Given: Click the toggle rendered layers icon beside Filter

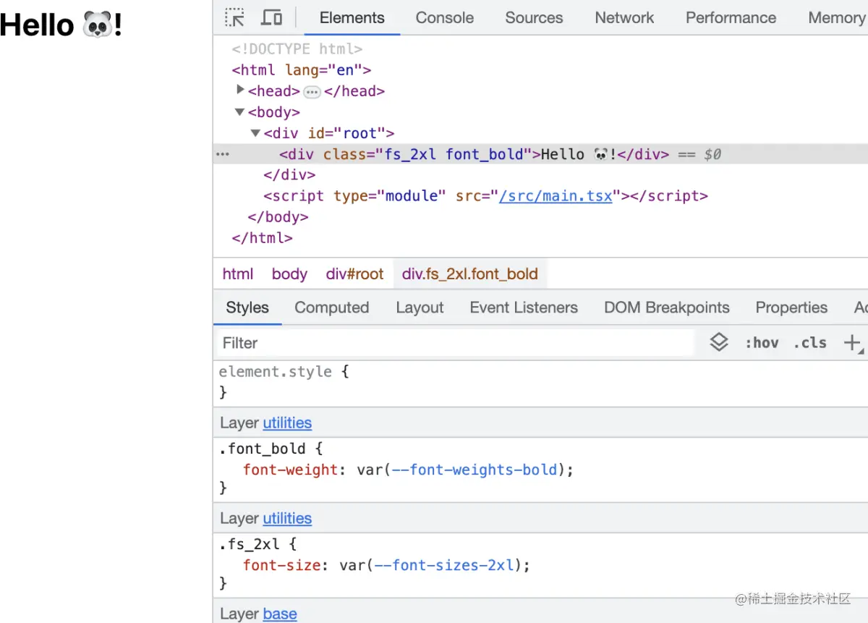Looking at the screenshot, I should pos(718,342).
